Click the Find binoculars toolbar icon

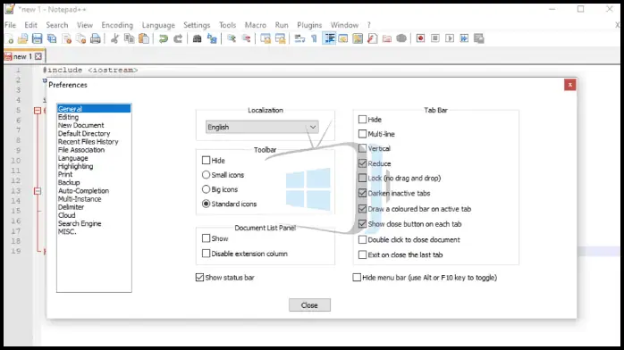point(197,38)
